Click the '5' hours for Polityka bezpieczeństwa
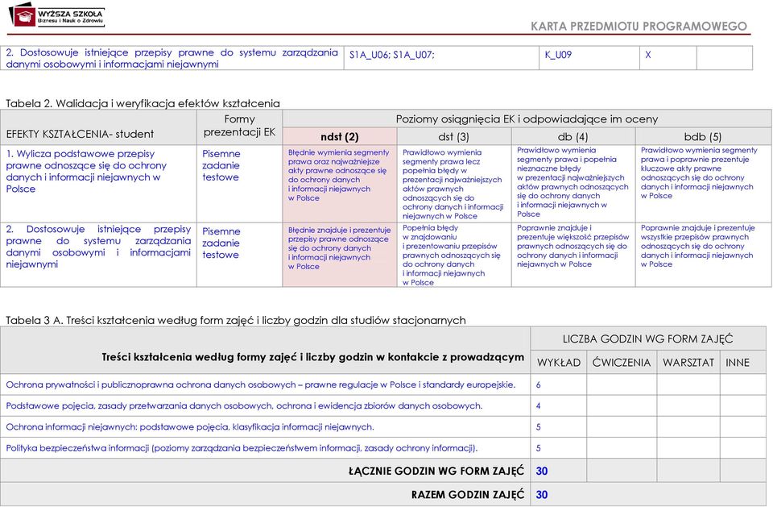This screenshot has height=507, width=773. [x=539, y=448]
